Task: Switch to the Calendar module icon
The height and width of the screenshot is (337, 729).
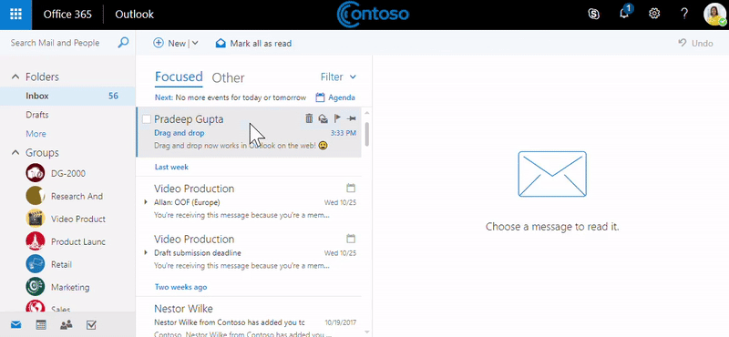Action: (41, 324)
